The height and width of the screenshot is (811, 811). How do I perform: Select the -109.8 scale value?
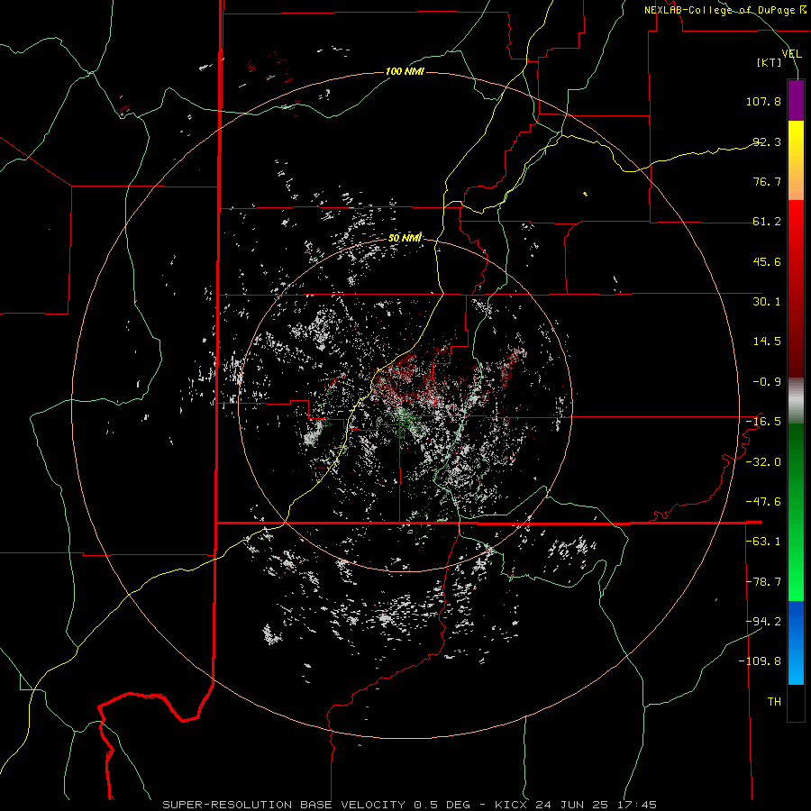tap(760, 661)
